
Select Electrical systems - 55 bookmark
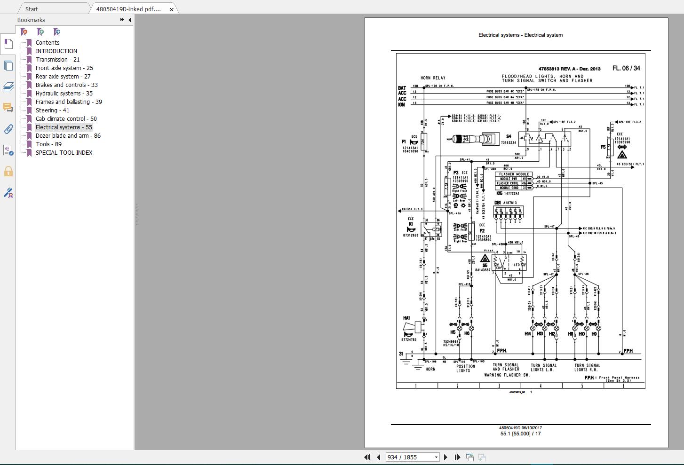click(x=64, y=127)
